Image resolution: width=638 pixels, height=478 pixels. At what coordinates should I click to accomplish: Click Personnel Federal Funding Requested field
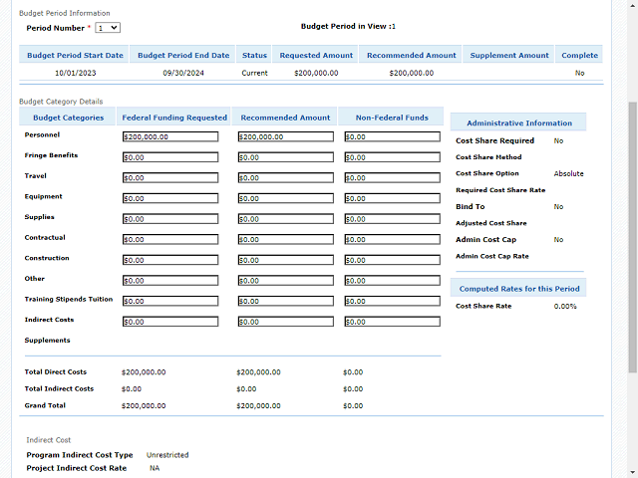(x=170, y=136)
